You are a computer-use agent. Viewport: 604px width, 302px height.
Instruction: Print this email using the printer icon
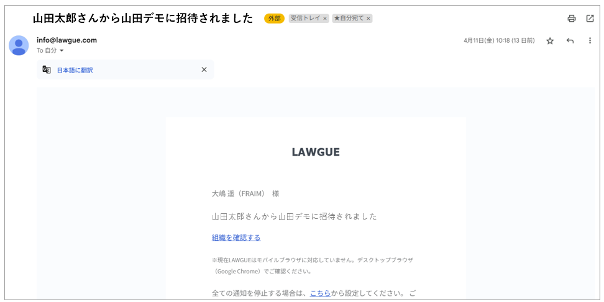[571, 19]
